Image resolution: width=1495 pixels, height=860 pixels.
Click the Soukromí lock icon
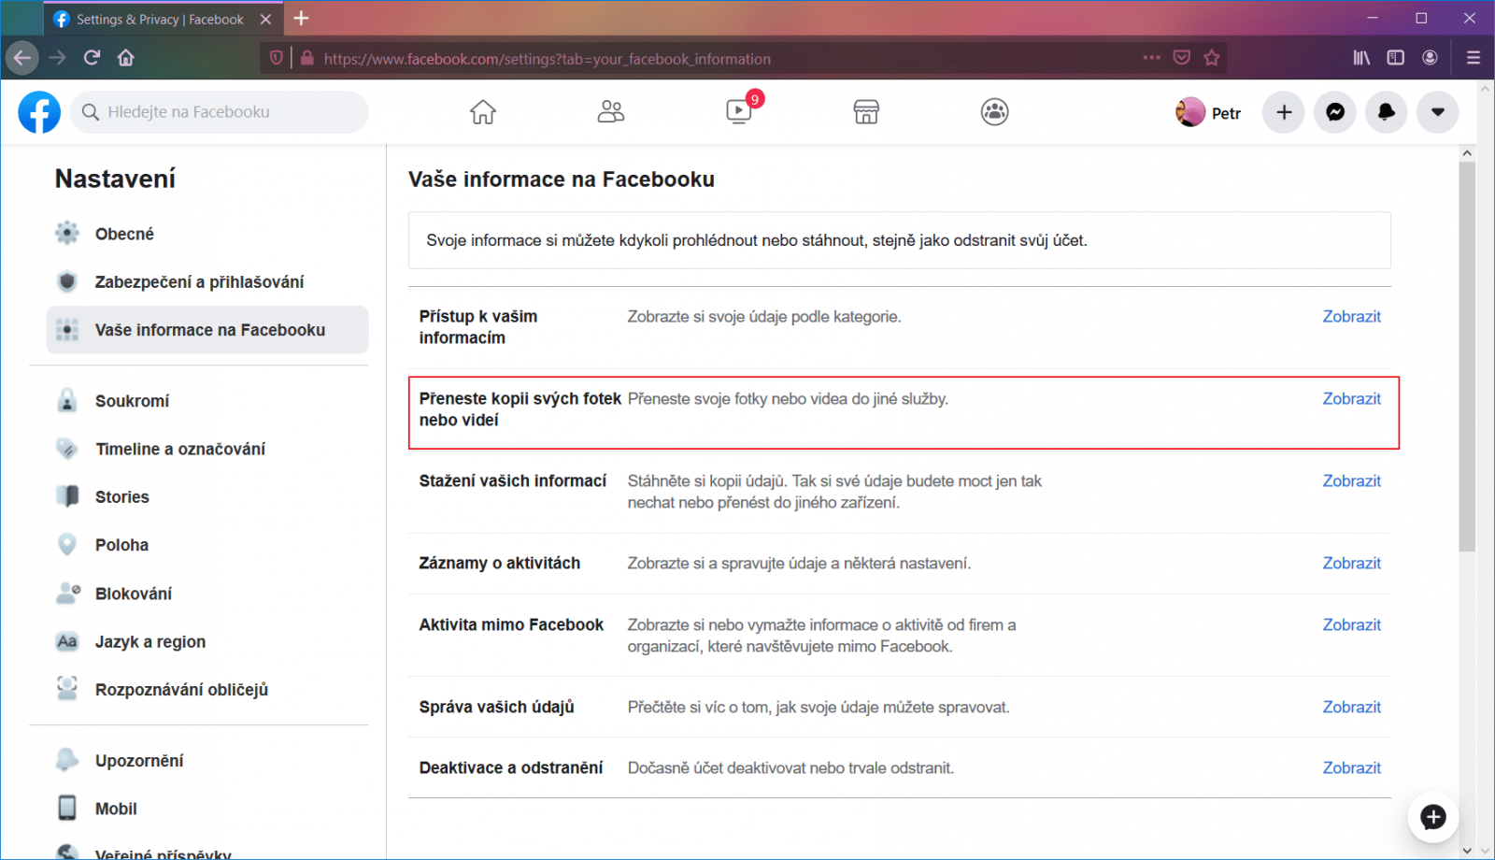click(67, 400)
